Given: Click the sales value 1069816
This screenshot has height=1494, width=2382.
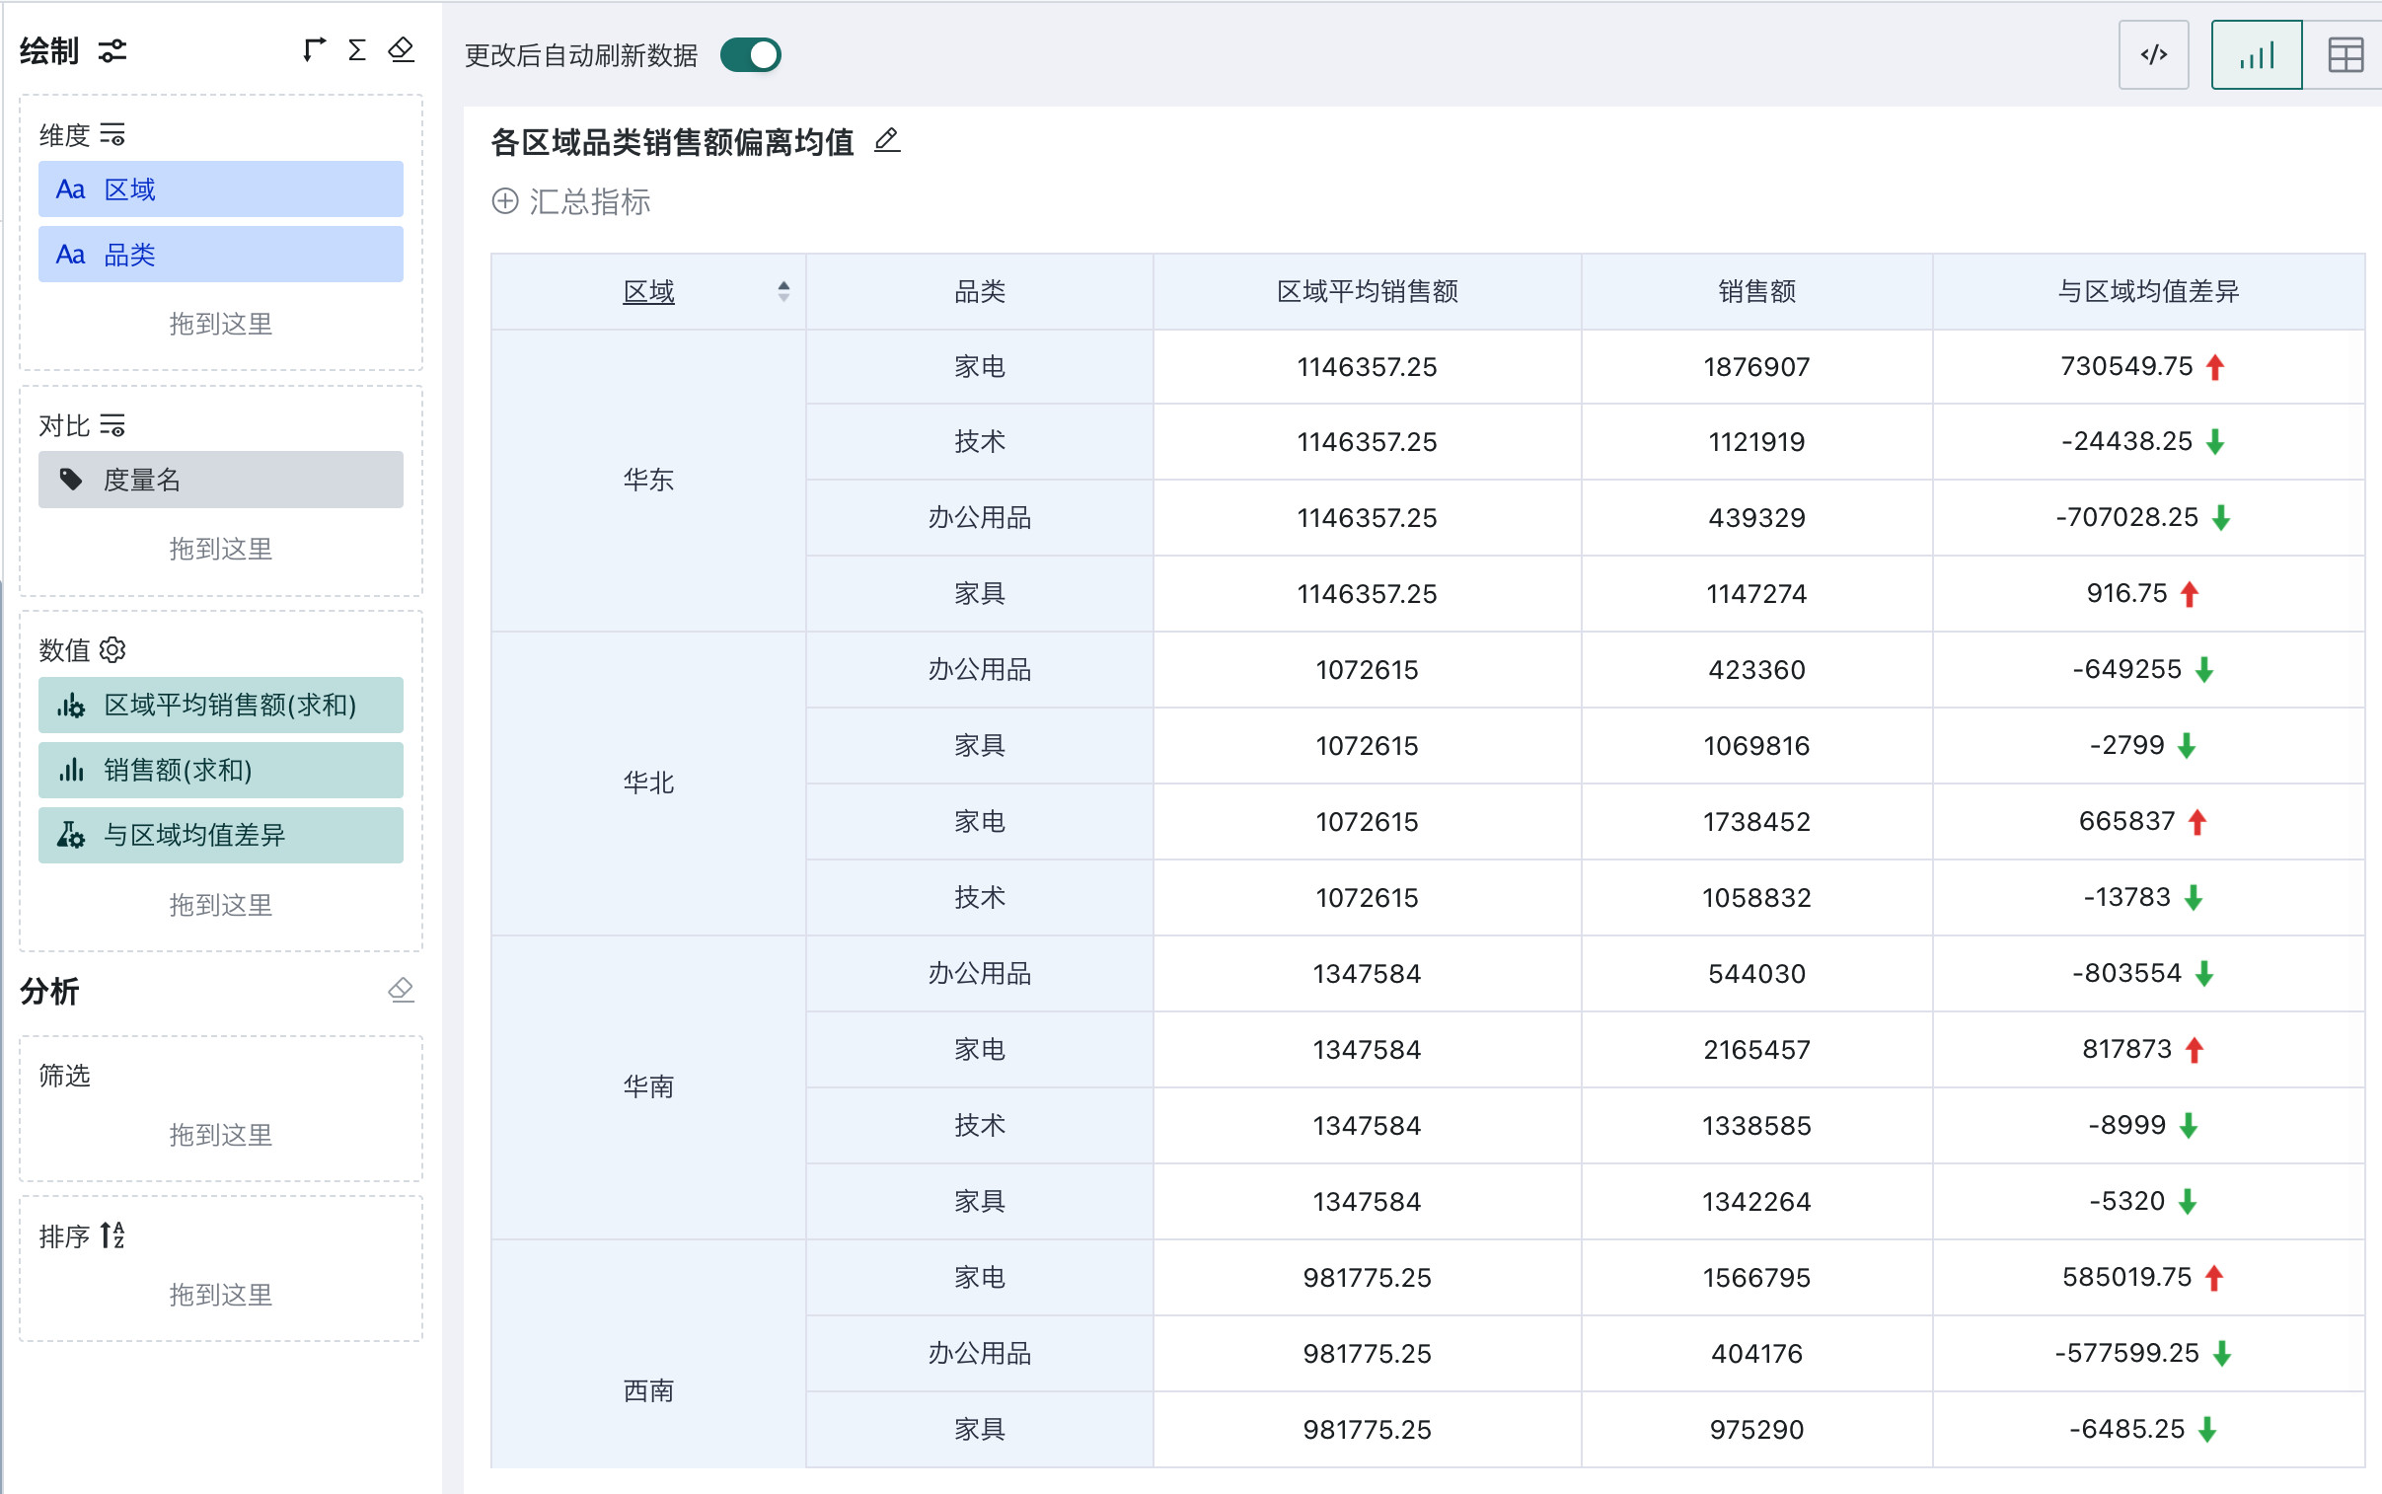Looking at the screenshot, I should click(1756, 746).
